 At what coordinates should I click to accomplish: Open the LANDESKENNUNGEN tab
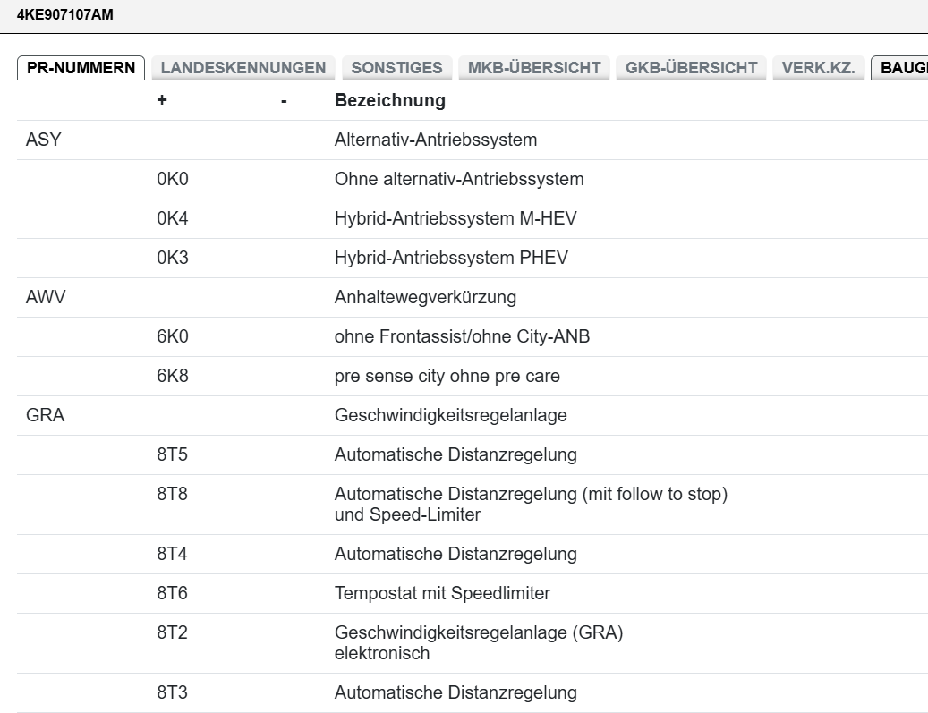coord(243,68)
